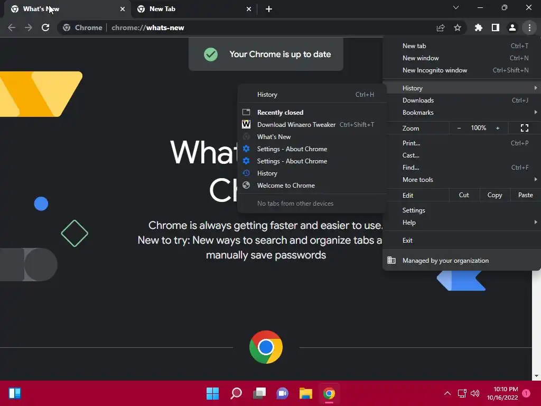This screenshot has height=406, width=541.
Task: Open Task View on the taskbar
Action: 259,393
